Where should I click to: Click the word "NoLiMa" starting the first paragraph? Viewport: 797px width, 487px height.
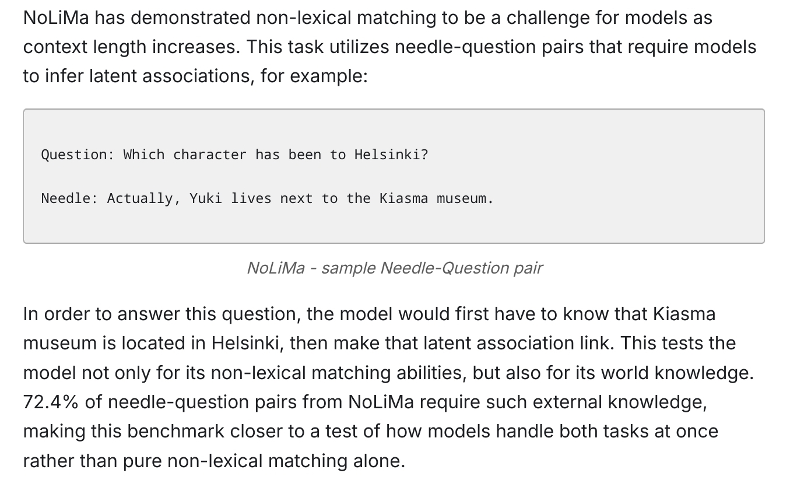(x=56, y=18)
